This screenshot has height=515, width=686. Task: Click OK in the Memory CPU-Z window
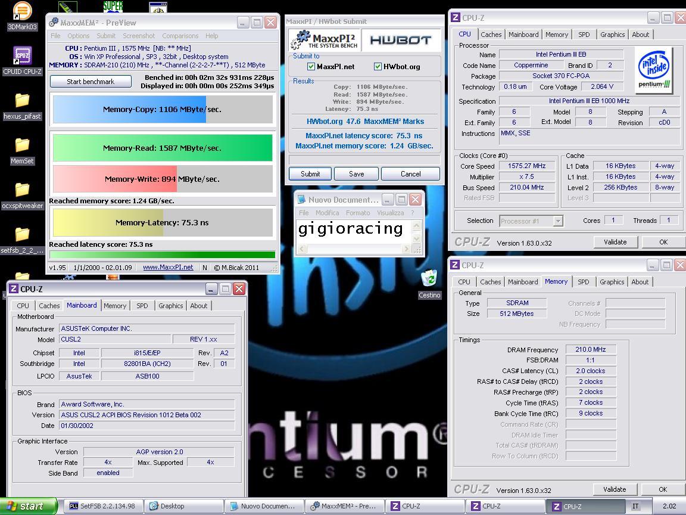[663, 489]
